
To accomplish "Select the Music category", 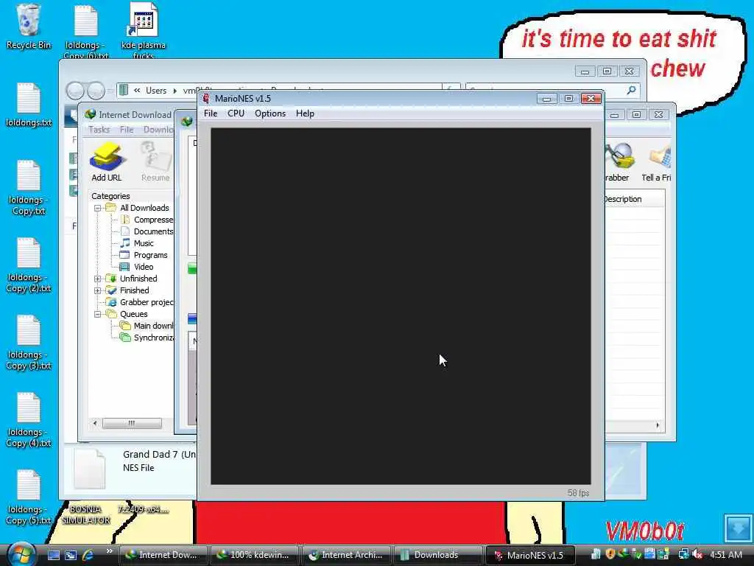I will point(137,243).
